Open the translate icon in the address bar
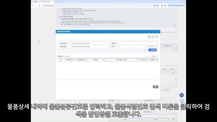Viewport: 217px width, 122px height. [x=155, y=6]
